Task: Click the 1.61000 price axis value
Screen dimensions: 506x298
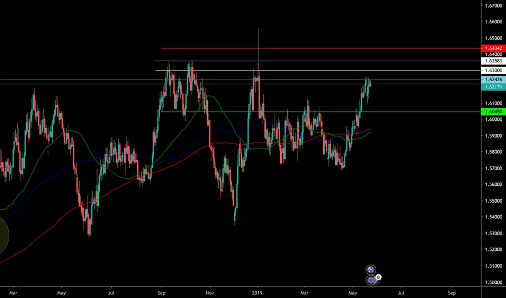Action: click(x=494, y=103)
